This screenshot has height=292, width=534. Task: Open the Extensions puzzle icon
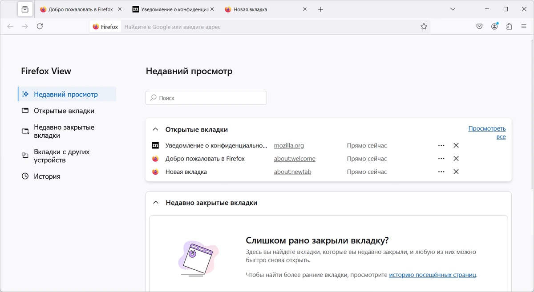click(509, 27)
